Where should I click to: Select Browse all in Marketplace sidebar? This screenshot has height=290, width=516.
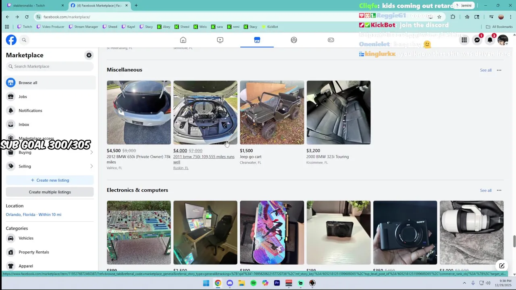[x=50, y=83]
